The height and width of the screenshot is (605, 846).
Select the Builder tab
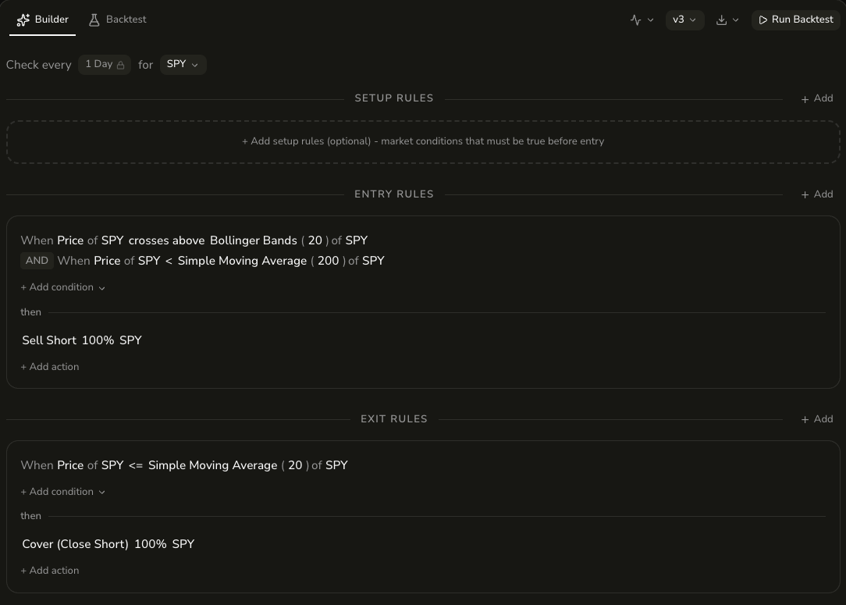[x=43, y=19]
